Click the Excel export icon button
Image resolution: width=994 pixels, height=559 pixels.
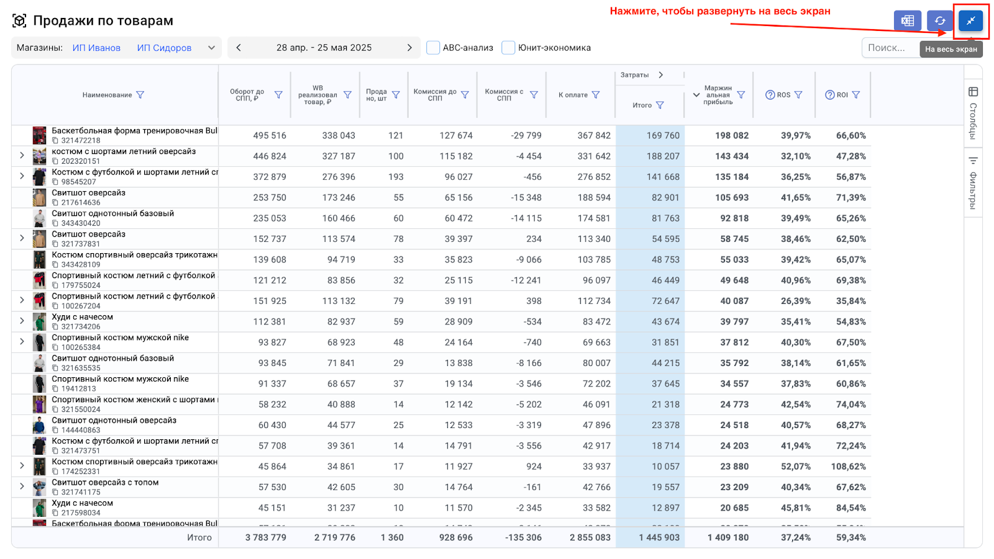tap(907, 20)
